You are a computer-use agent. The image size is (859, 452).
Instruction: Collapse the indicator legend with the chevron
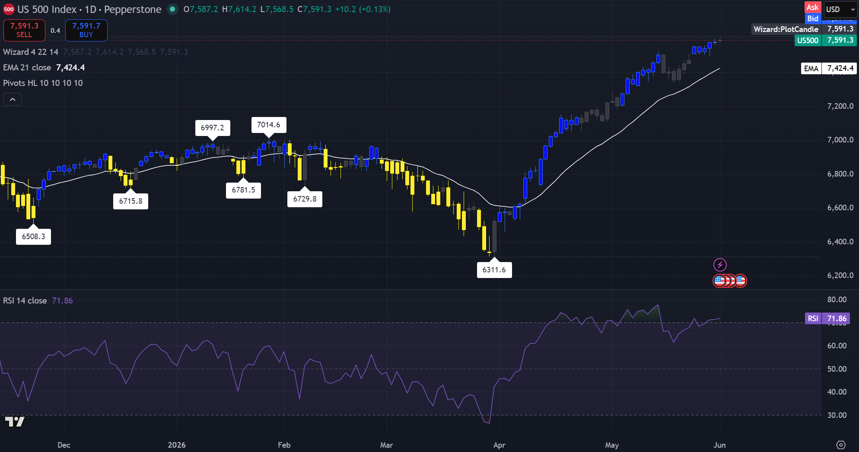13,100
